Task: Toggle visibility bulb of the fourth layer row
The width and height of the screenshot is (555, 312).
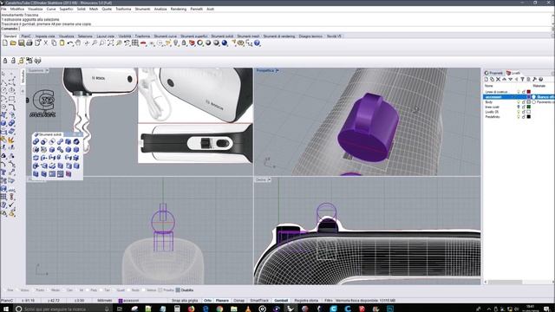Action: (x=519, y=107)
